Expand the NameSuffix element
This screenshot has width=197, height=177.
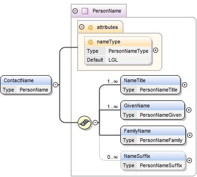pyautogui.click(x=189, y=161)
